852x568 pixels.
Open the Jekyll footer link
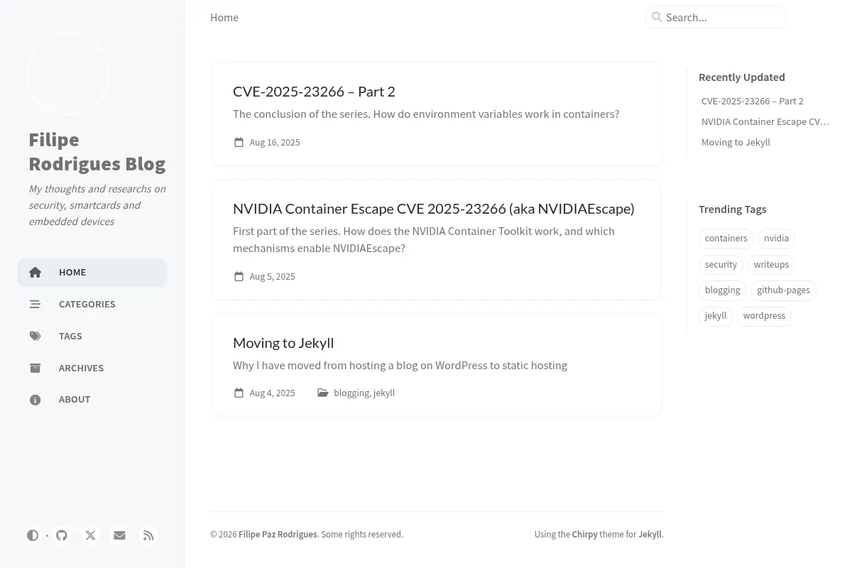pos(650,534)
